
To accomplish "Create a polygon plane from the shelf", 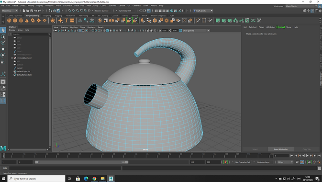I will 39,21.
